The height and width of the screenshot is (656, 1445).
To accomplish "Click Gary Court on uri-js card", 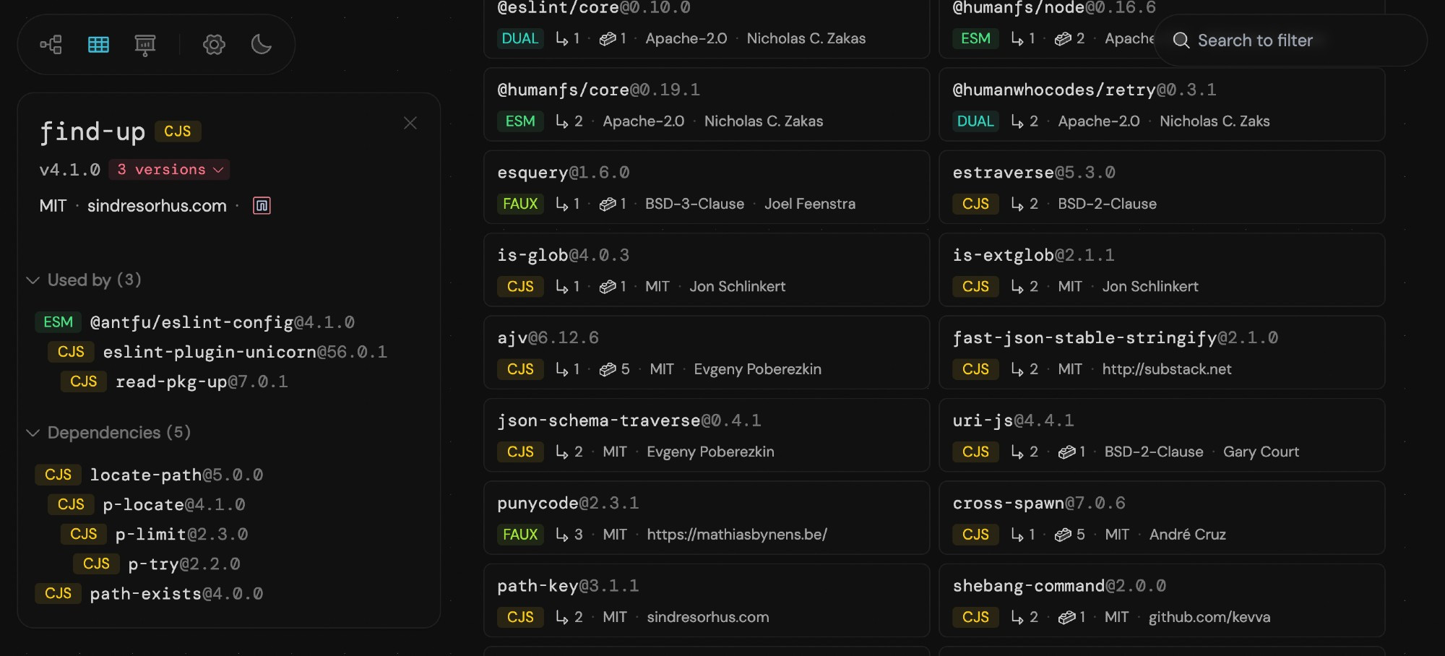I will 1261,452.
